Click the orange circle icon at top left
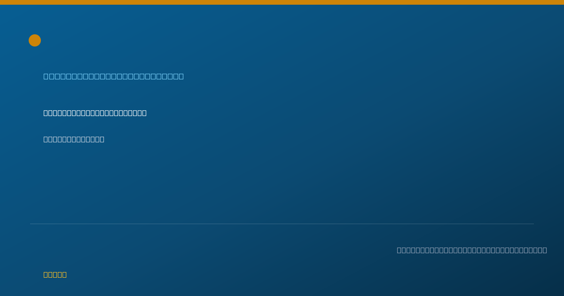 pyautogui.click(x=35, y=40)
